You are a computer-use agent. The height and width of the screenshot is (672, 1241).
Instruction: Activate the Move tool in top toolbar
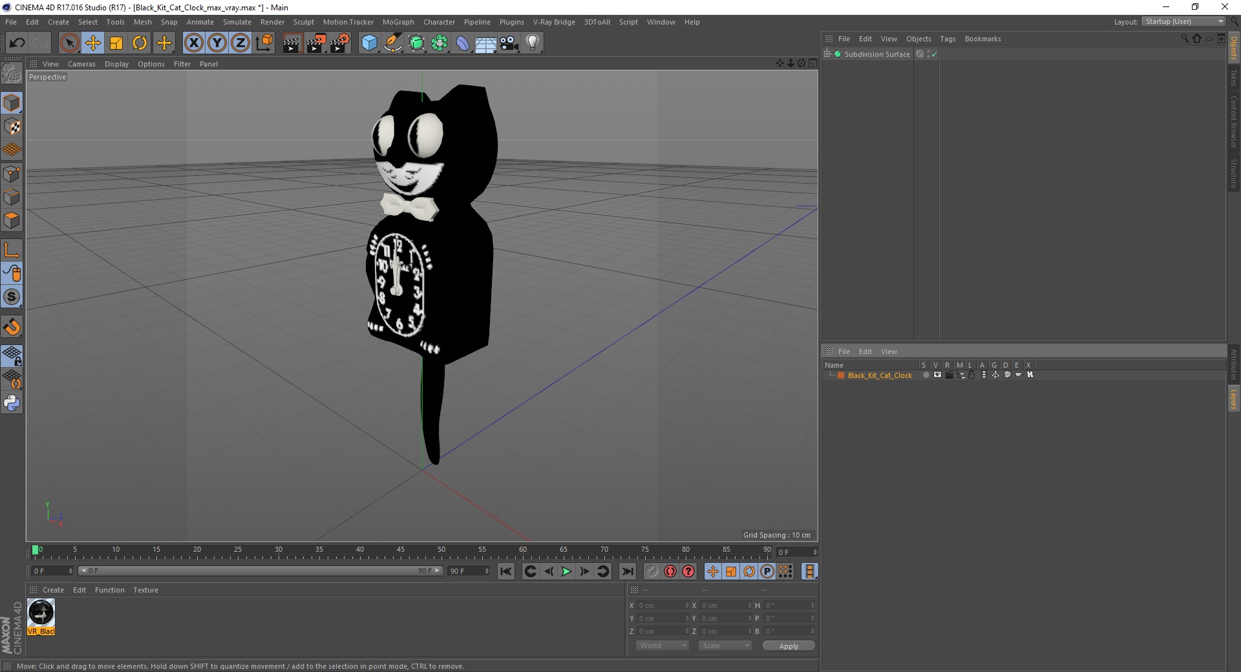pos(93,43)
